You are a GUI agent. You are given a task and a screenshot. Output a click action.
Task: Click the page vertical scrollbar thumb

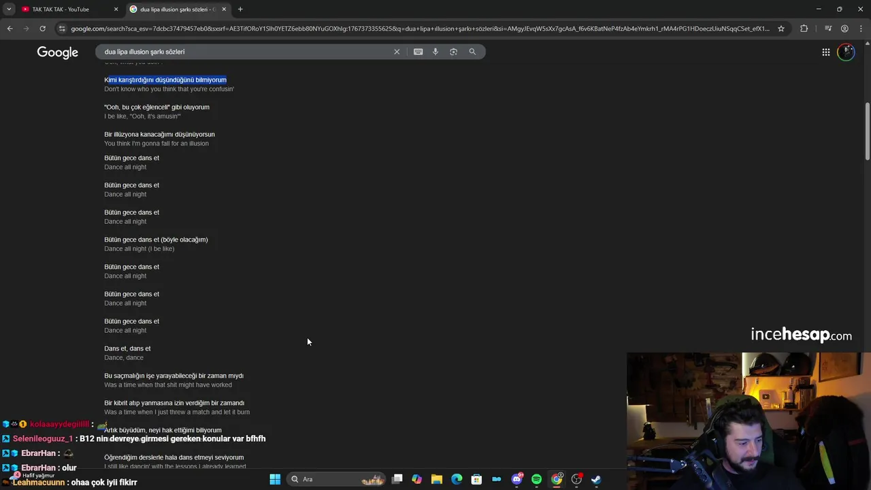[868, 131]
